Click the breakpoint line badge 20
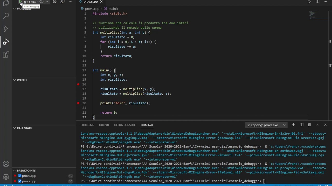The width and height of the screenshot is (332, 186). pyautogui.click(x=71, y=181)
